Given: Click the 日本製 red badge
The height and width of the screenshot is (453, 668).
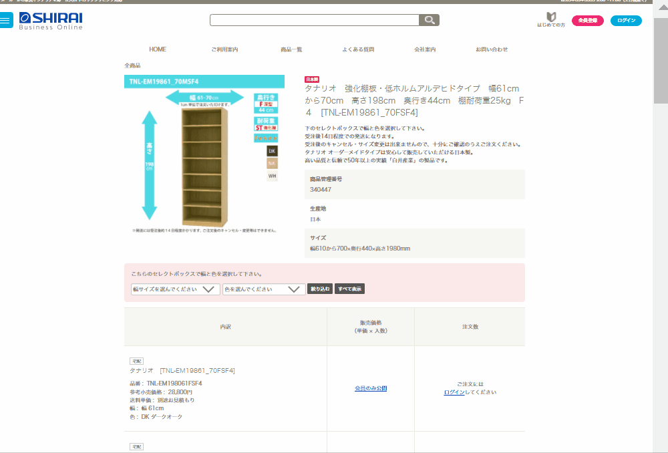Looking at the screenshot, I should [312, 80].
